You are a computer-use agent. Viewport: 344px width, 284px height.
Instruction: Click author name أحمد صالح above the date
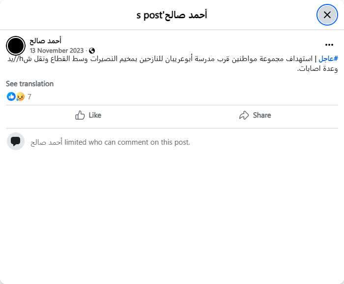click(45, 41)
